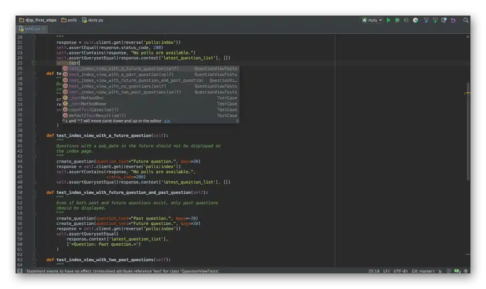Viewport: 486px width, 289px height.
Task: Collapse docstring fold marker at line 51
Action: pyautogui.click(x=35, y=198)
